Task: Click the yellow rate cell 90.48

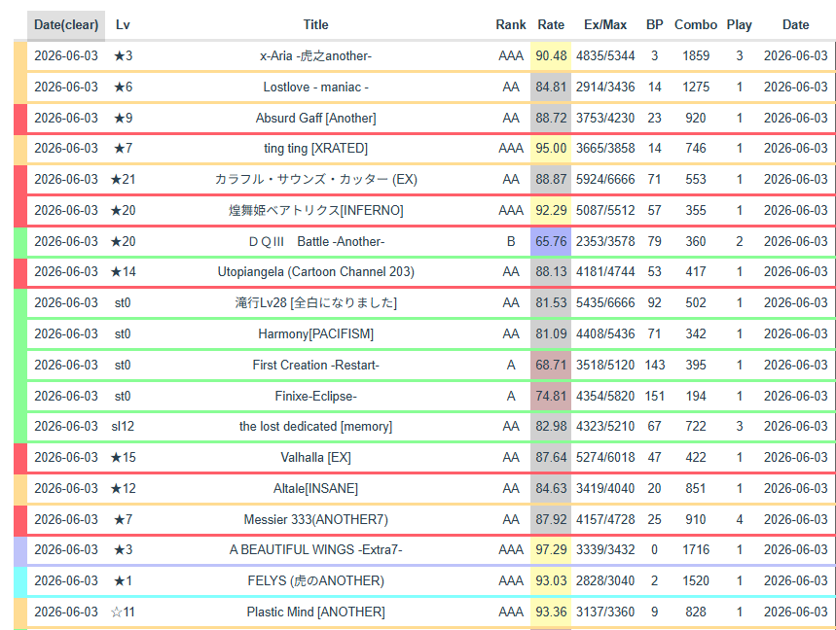Action: click(x=551, y=56)
